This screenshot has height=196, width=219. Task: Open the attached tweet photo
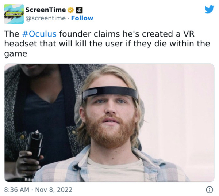coord(109,123)
